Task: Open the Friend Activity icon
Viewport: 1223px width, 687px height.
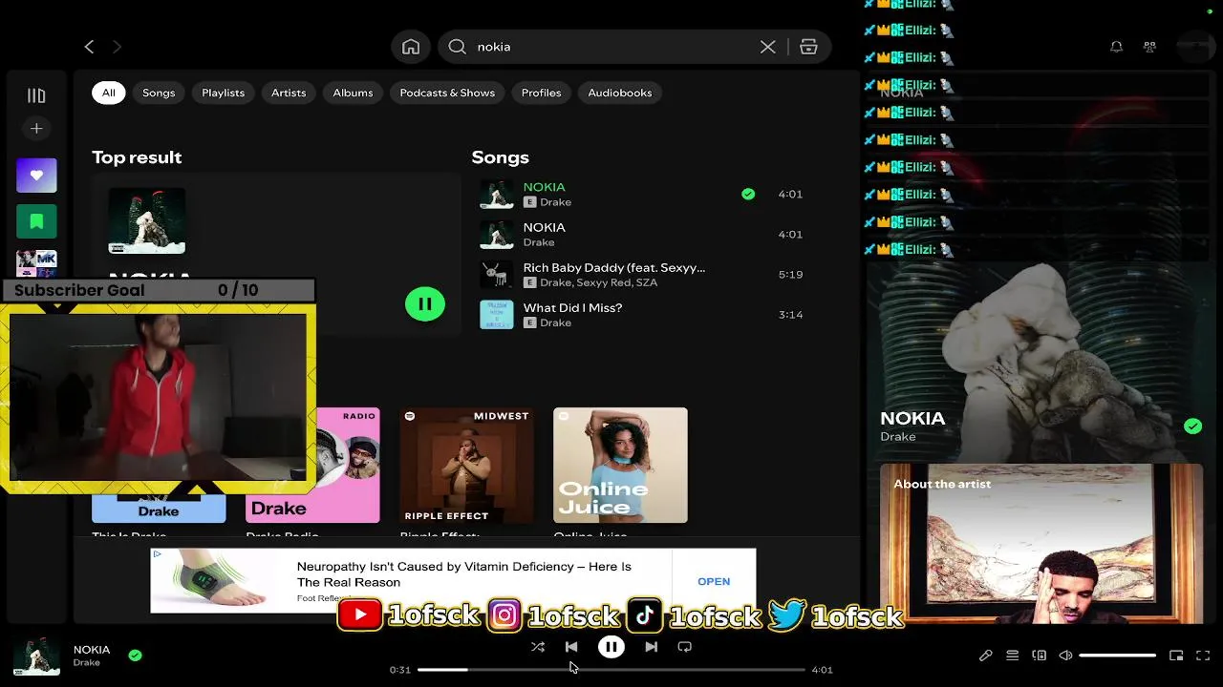Action: pyautogui.click(x=1149, y=47)
